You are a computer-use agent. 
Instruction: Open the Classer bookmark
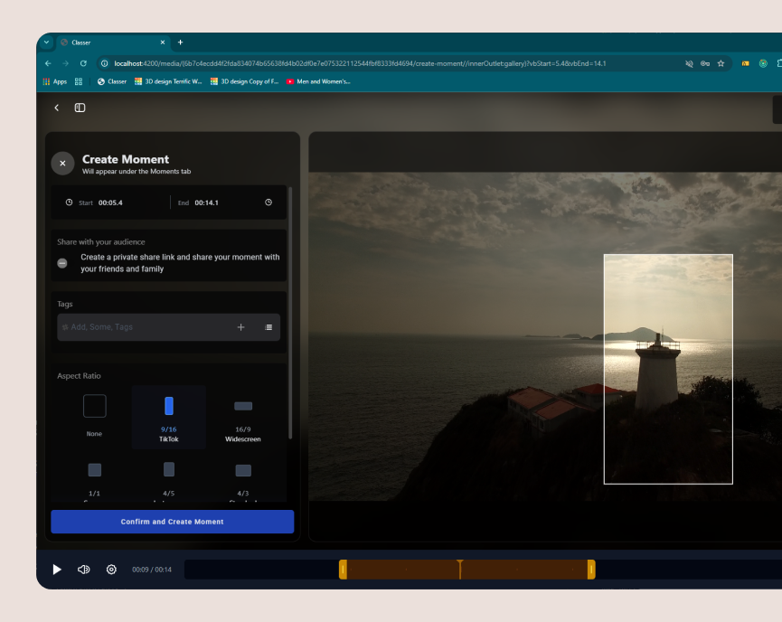coord(112,81)
